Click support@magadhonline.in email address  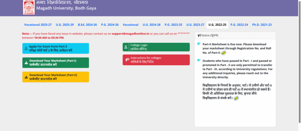point(131,34)
